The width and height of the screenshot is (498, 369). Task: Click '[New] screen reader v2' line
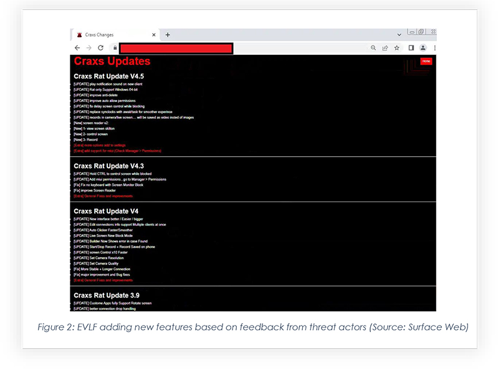tap(91, 123)
